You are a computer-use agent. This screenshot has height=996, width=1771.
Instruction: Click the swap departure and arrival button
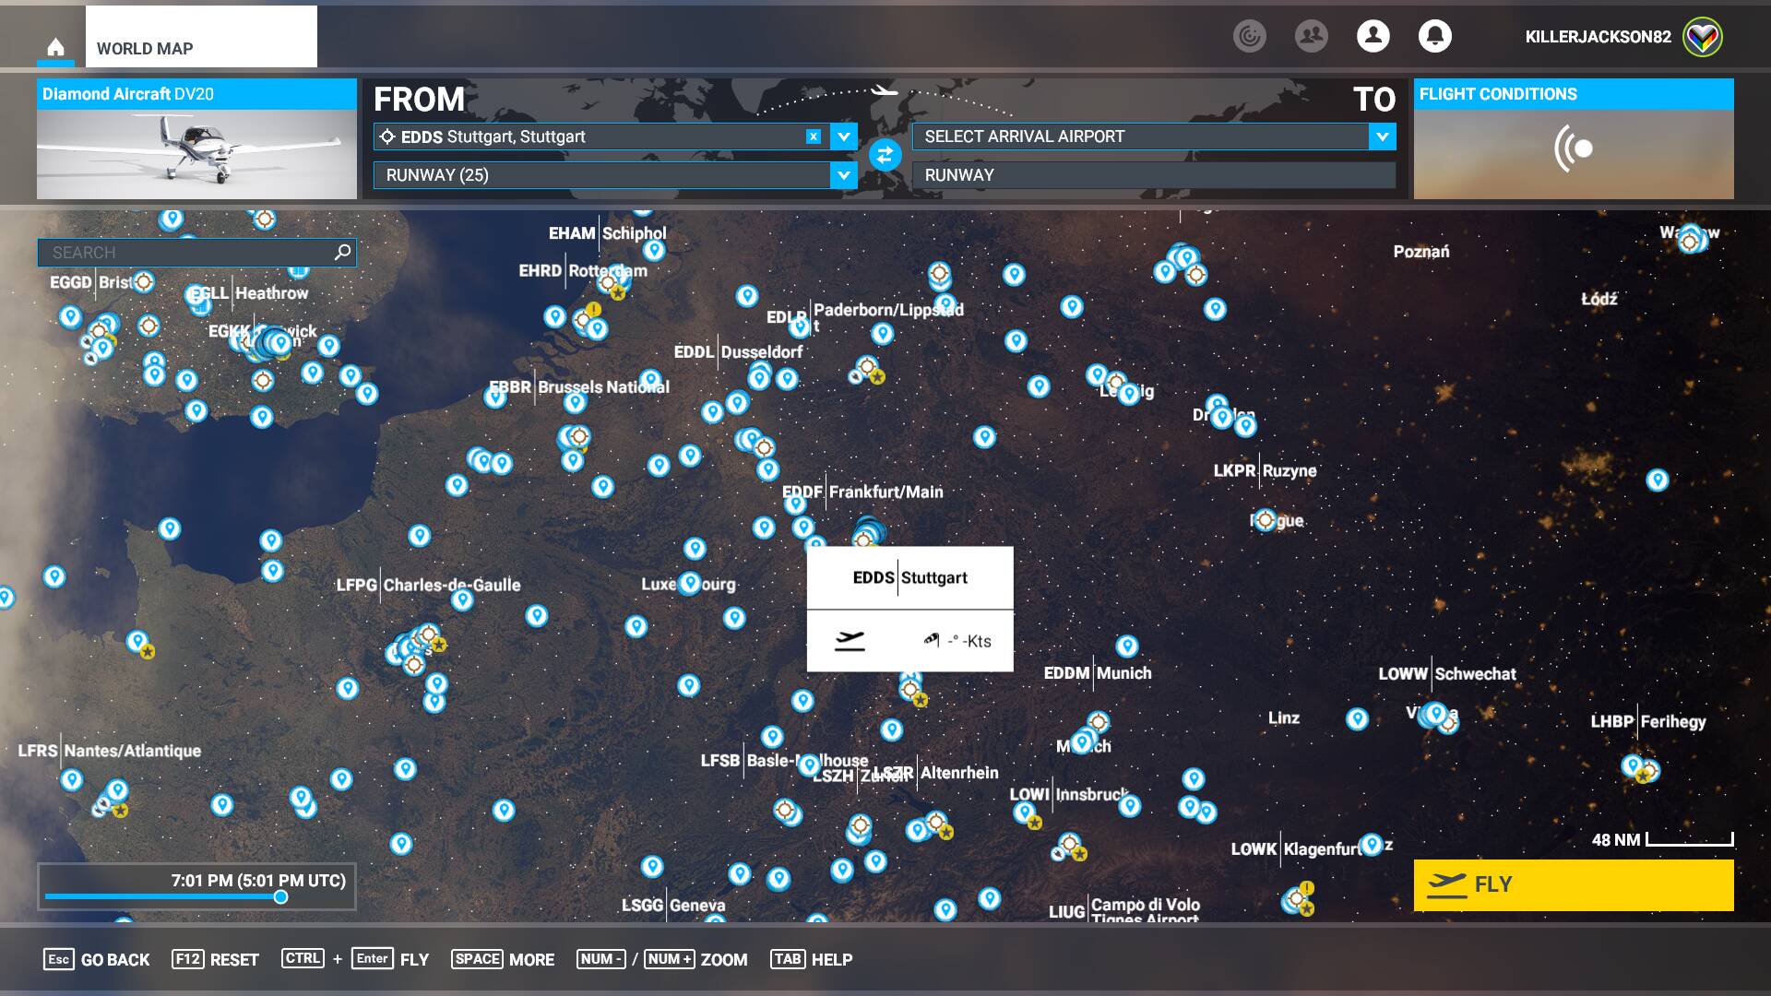click(x=885, y=155)
